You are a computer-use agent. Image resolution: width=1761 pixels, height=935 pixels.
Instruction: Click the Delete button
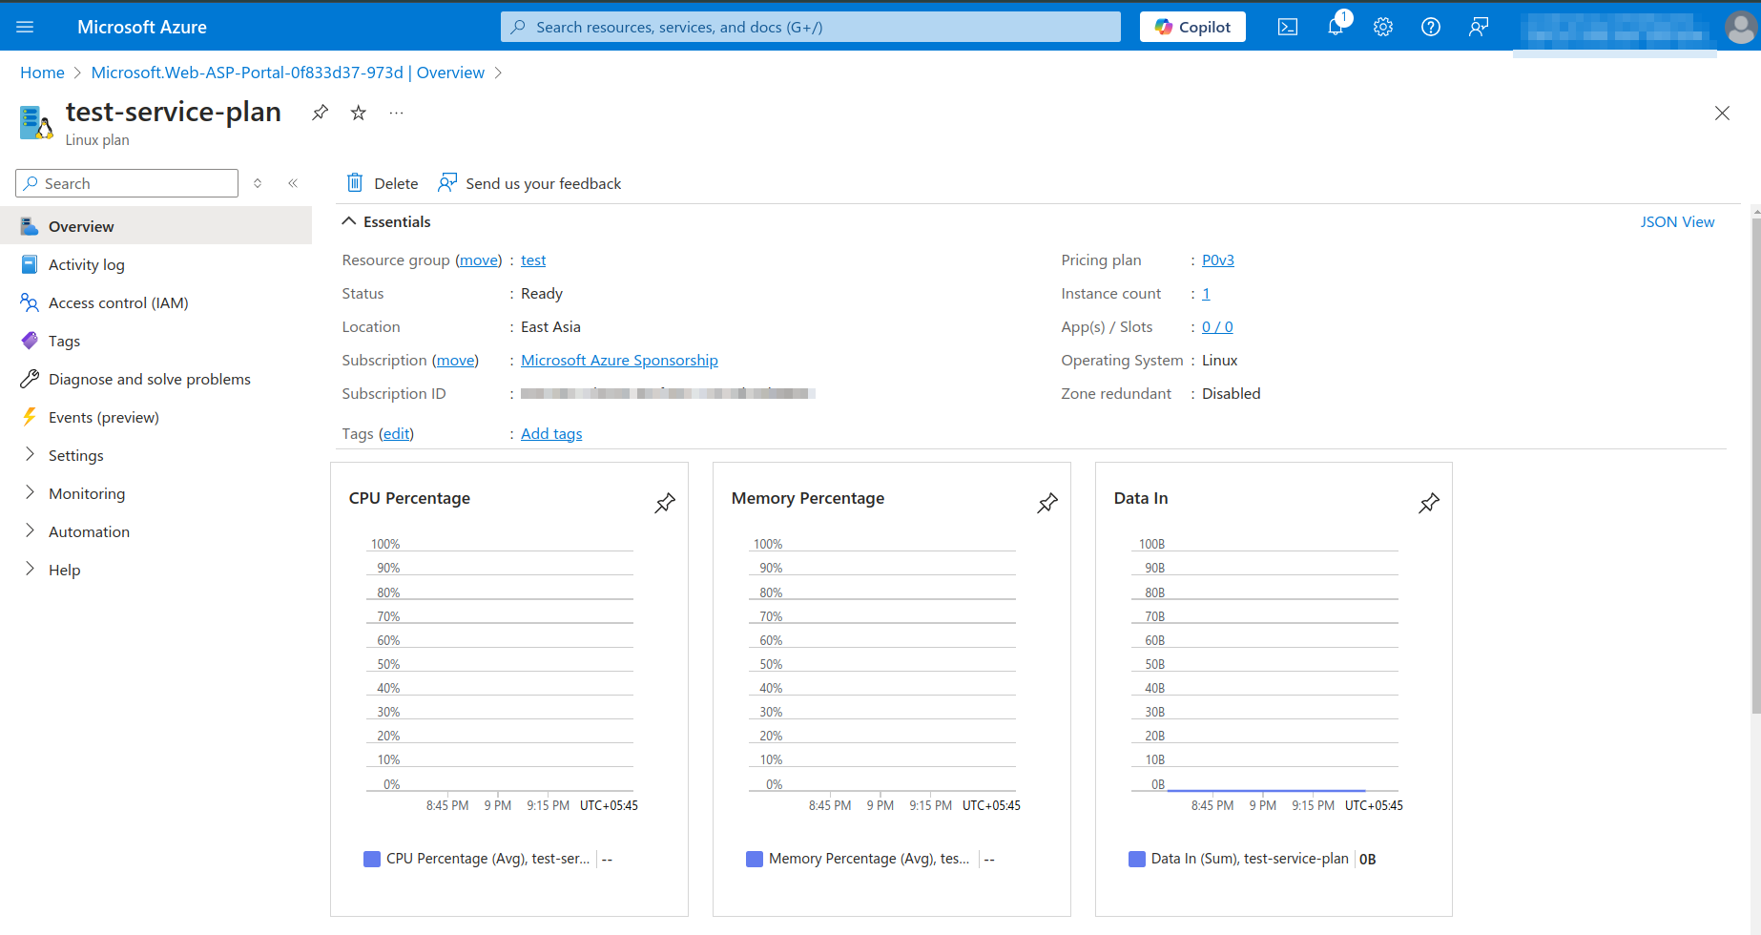383,183
